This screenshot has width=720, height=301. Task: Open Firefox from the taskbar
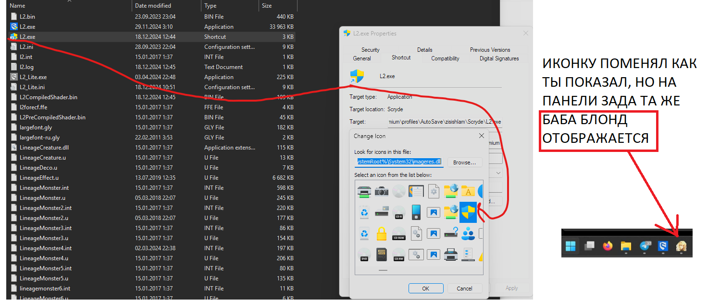(608, 246)
